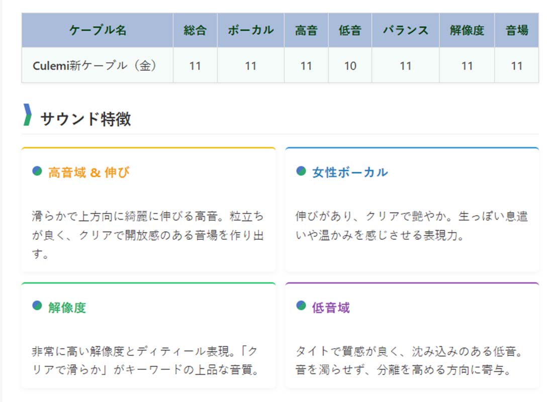Click the タイトで質感が良く description text
The height and width of the screenshot is (402, 556).
tap(409, 360)
